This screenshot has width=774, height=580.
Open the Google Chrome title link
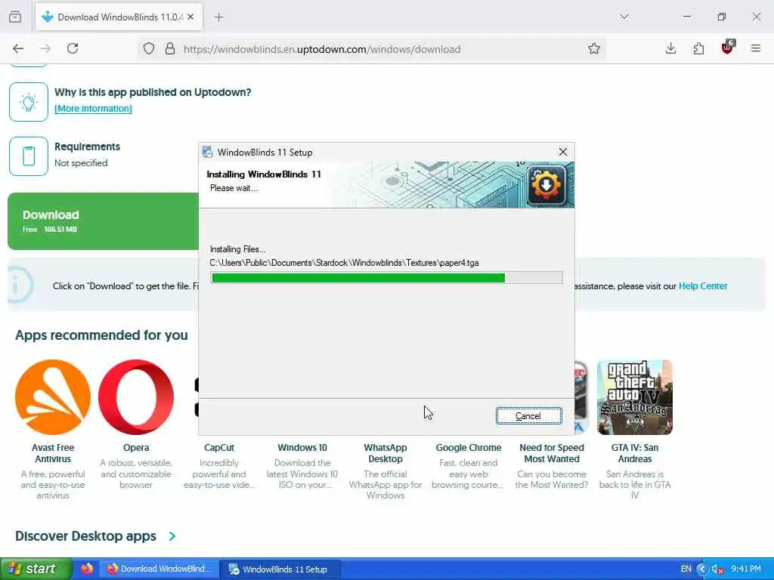(469, 448)
